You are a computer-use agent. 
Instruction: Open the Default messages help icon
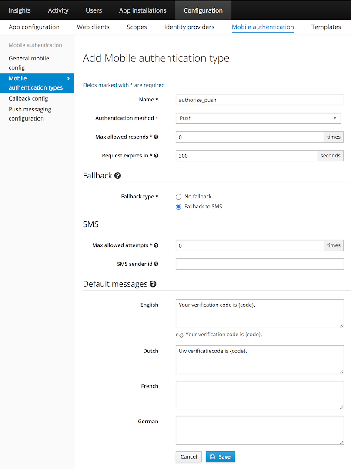coord(153,284)
